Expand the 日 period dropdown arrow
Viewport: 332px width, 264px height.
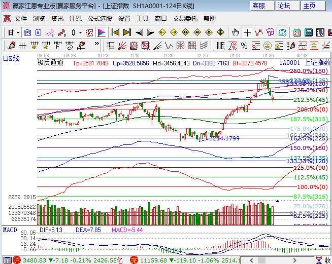tap(18, 32)
